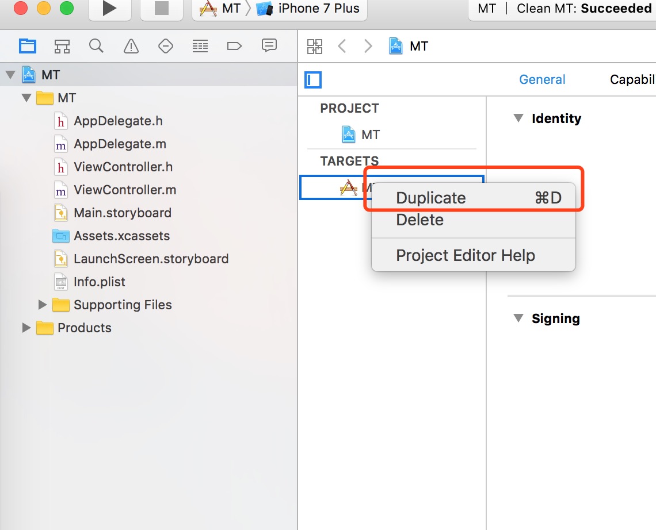Stop the running build with Stop button
The width and height of the screenshot is (656, 530).
[162, 9]
